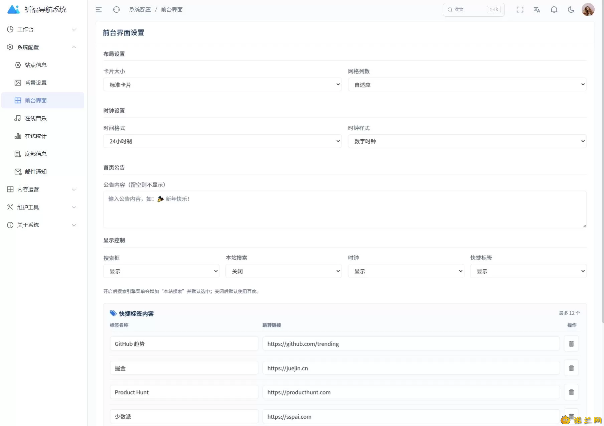Open the 时钟样式 dropdown
Viewport: 604px width, 426px height.
[x=467, y=141]
